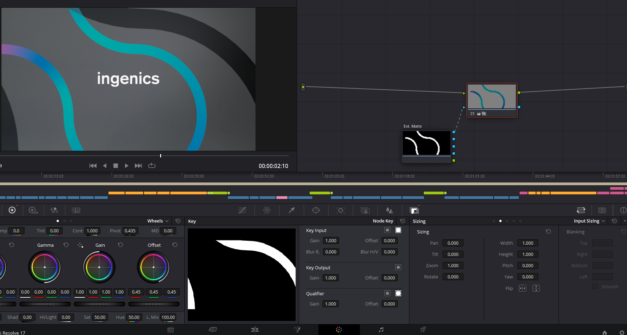627x335 pixels.
Task: Open the Key palette icon
Action: tap(414, 210)
